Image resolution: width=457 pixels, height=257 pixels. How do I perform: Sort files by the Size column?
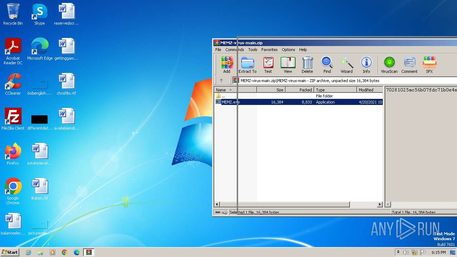click(271, 90)
